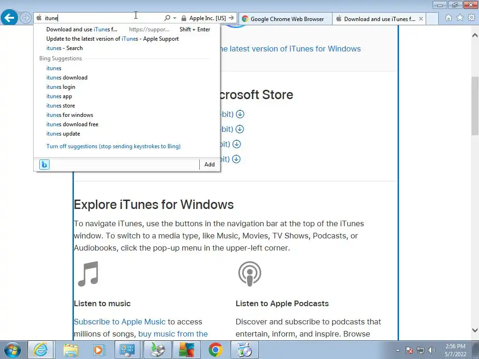This screenshot has width=479, height=359.
Task: Switch to Google Chrome Web Browser tab
Action: click(285, 19)
